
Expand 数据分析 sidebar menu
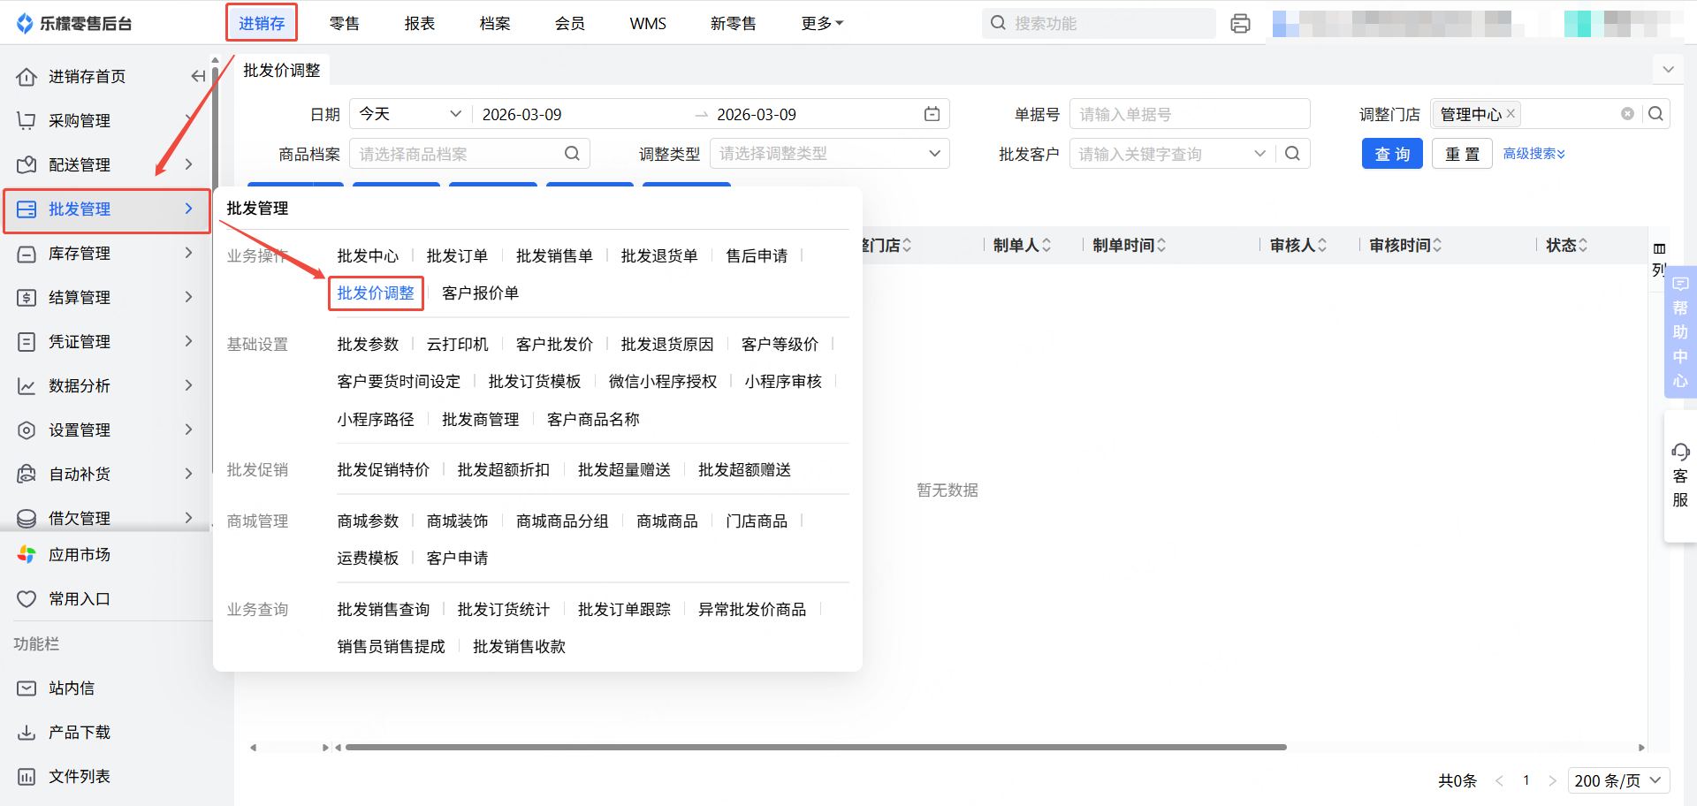[x=106, y=386]
